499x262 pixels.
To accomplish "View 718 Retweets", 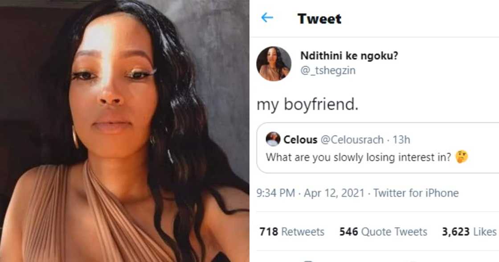I will [x=293, y=232].
